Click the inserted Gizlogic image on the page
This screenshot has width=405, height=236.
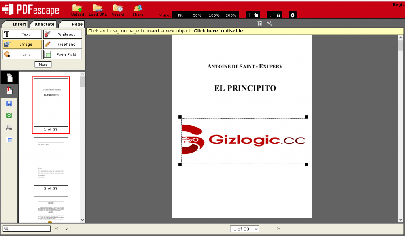point(243,141)
